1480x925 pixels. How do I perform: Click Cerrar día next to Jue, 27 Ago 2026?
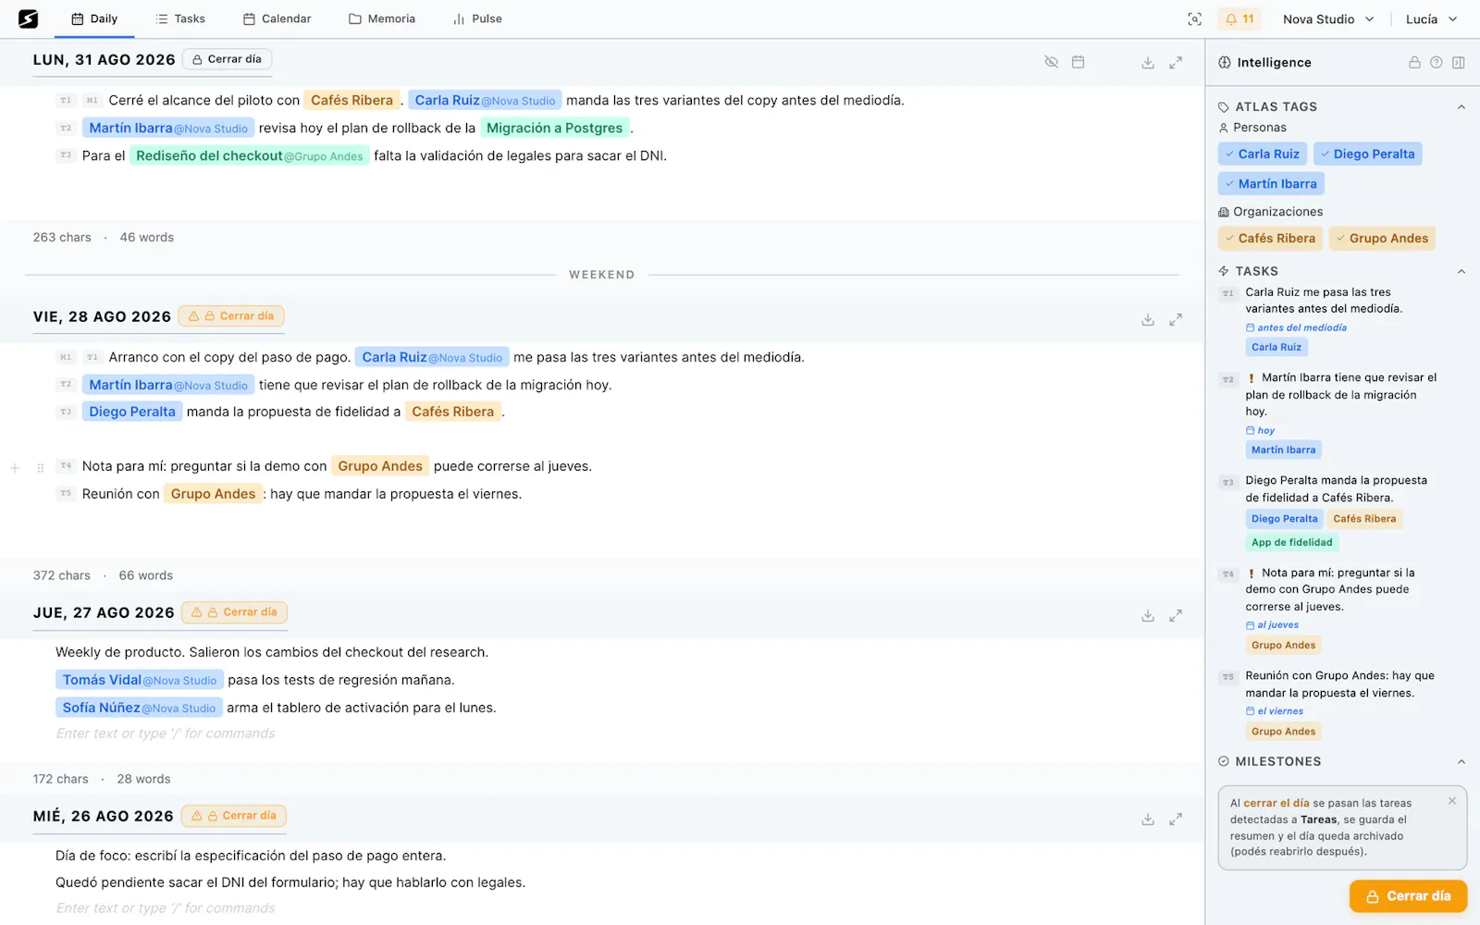click(235, 612)
